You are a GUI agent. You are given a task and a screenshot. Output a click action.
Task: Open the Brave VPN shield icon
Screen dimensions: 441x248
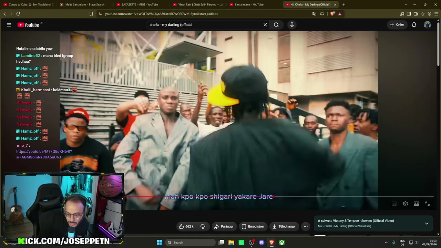click(x=429, y=14)
